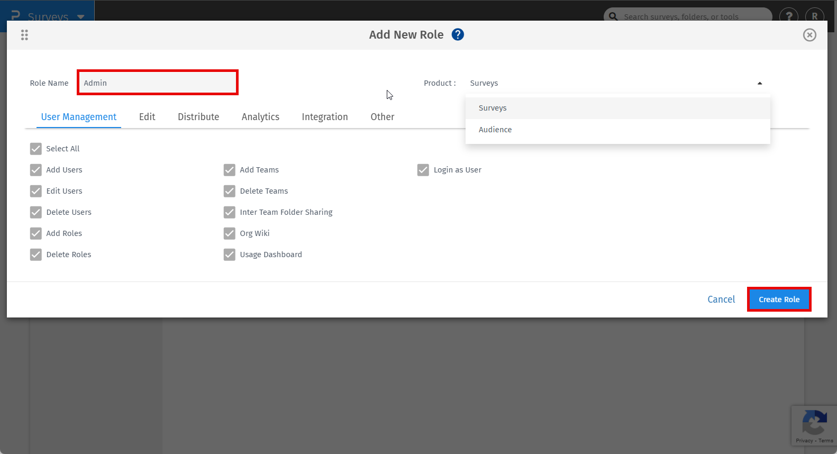Click the help question mark beside Add New Role
The height and width of the screenshot is (454, 837).
(458, 34)
